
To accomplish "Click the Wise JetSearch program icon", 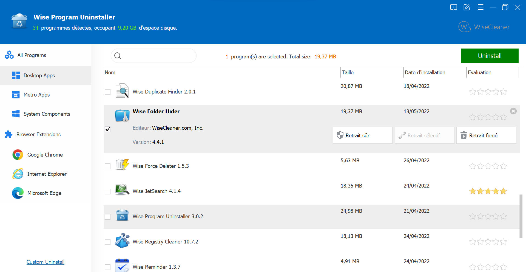I will [122, 189].
